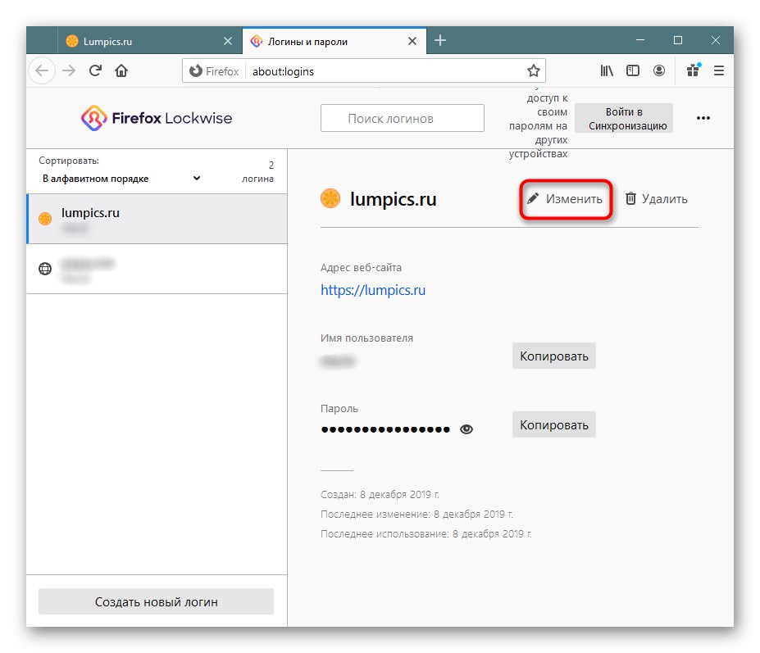Click the Поиск логинов search field

pyautogui.click(x=403, y=118)
